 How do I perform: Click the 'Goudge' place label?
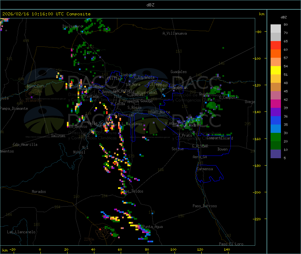147,101
